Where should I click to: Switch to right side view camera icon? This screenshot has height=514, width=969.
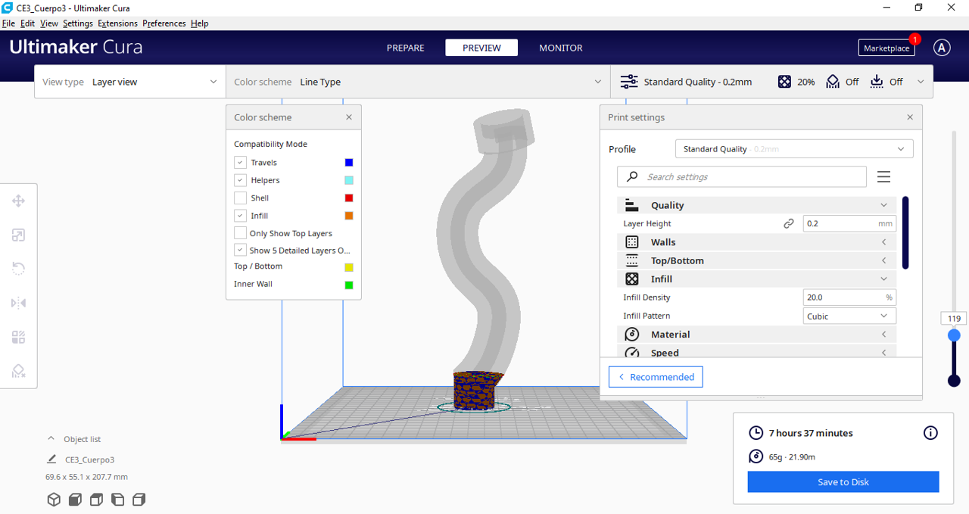pyautogui.click(x=139, y=500)
